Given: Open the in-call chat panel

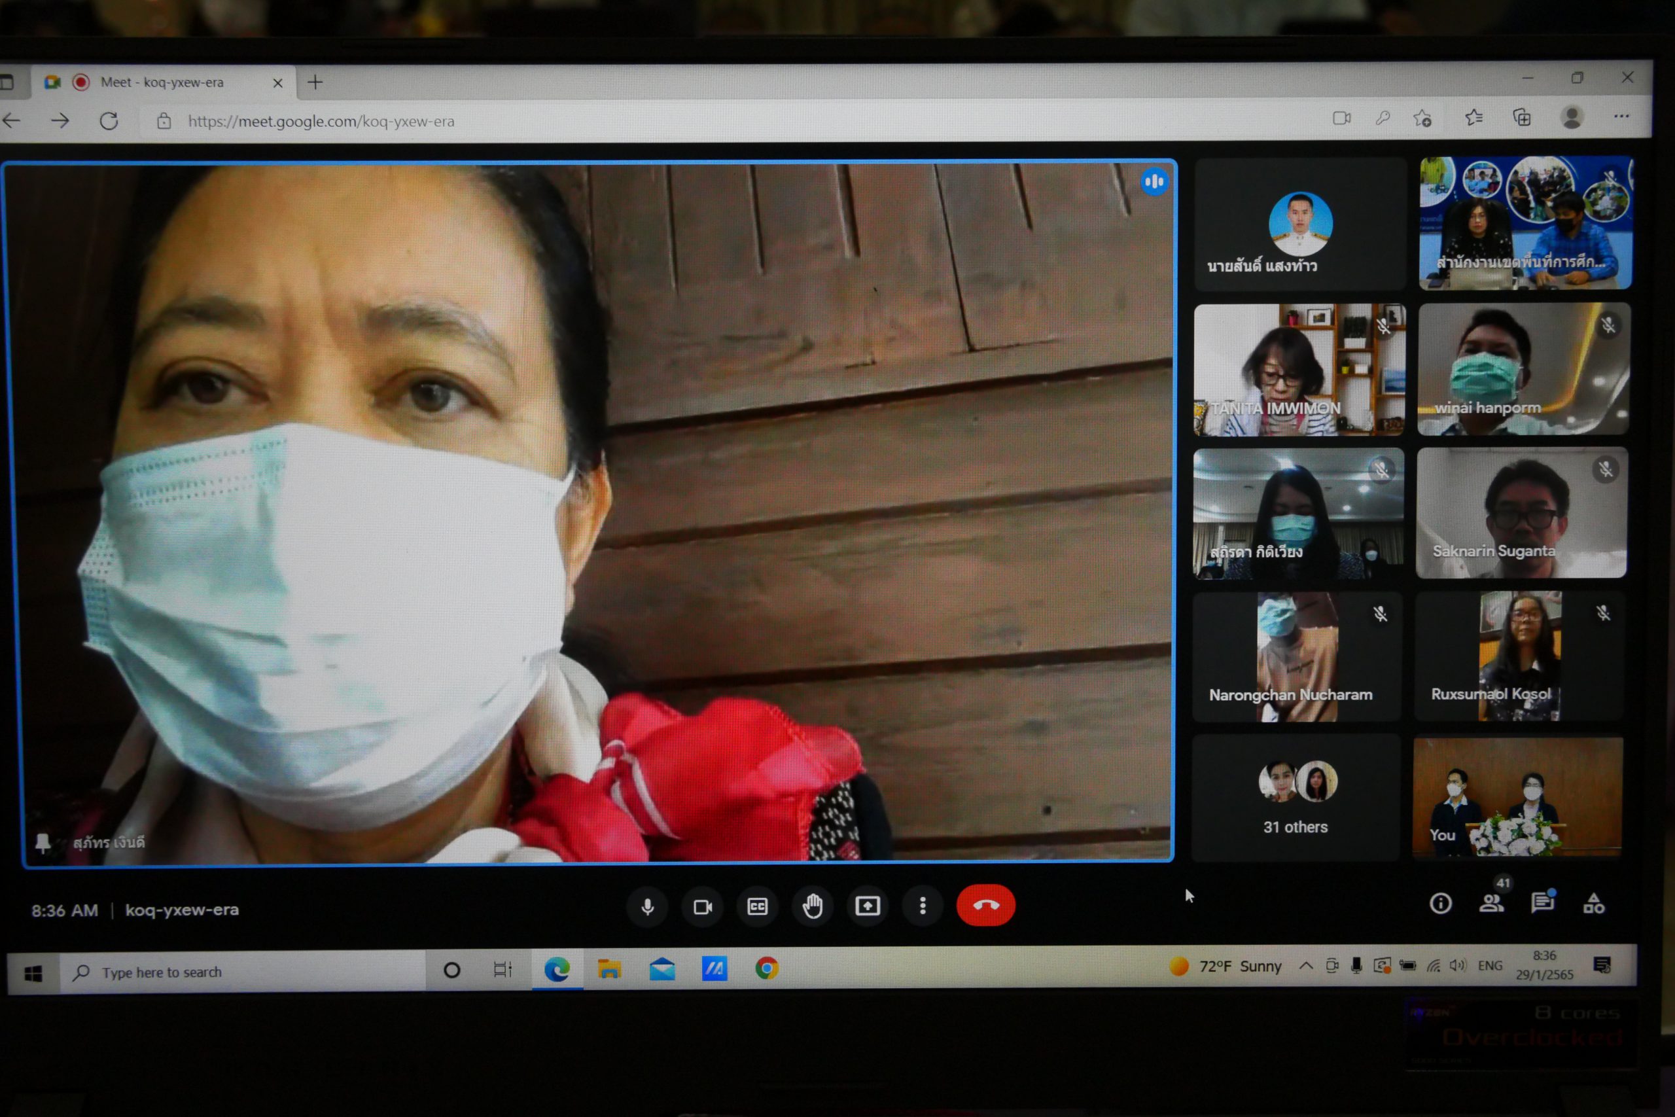Looking at the screenshot, I should tap(1542, 903).
